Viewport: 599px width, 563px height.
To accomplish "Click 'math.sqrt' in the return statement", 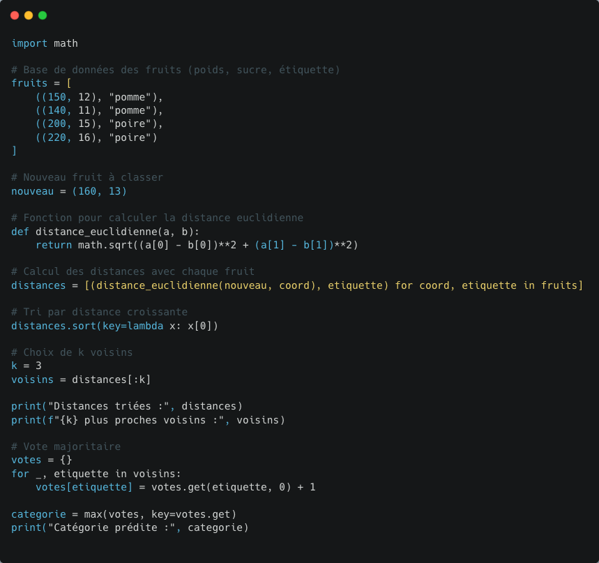I will click(x=105, y=245).
